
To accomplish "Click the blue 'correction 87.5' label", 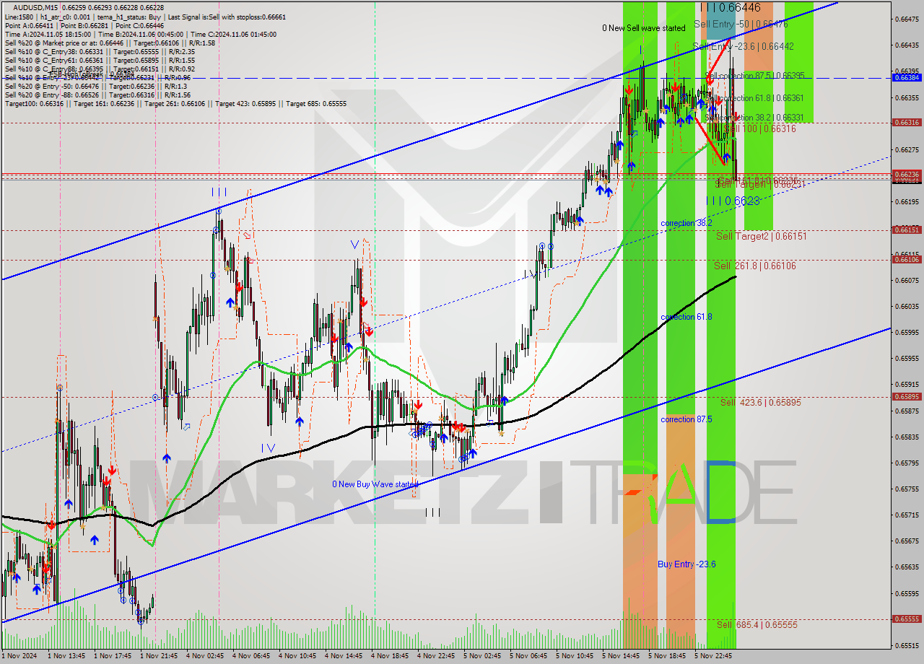I will coord(687,419).
